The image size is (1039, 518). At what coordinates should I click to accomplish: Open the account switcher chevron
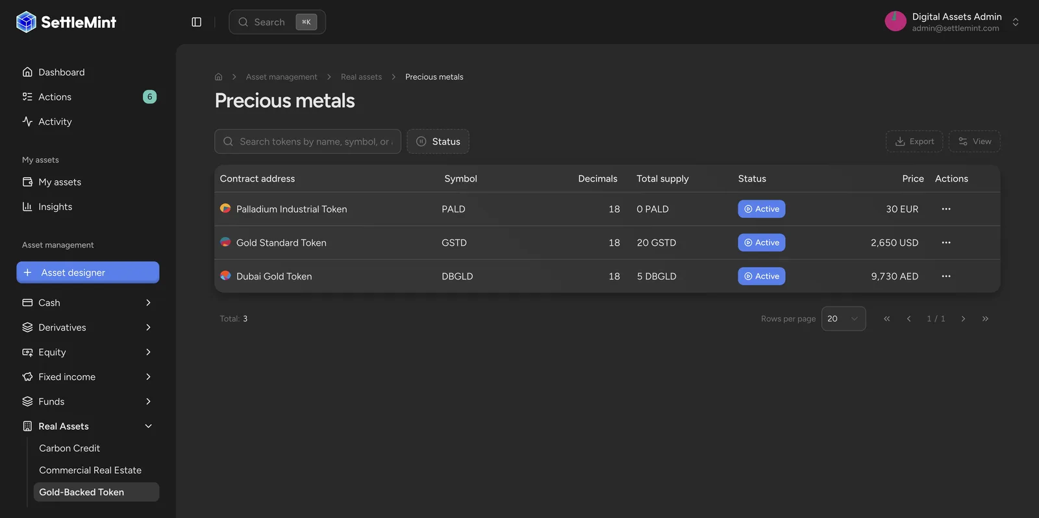pyautogui.click(x=1016, y=22)
